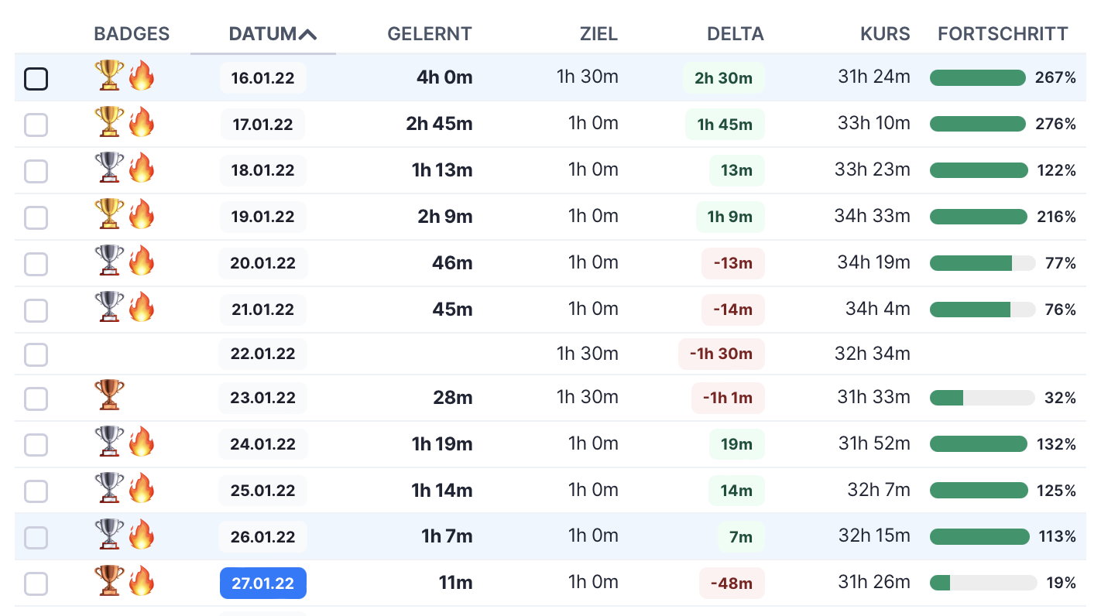
Task: Open the highlighted 27.01.22 date button
Action: click(262, 583)
